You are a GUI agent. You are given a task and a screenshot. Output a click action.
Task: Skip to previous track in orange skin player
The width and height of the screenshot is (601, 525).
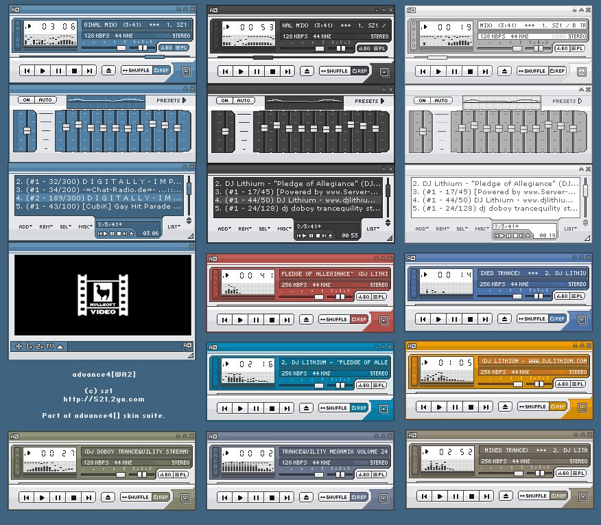coord(423,407)
